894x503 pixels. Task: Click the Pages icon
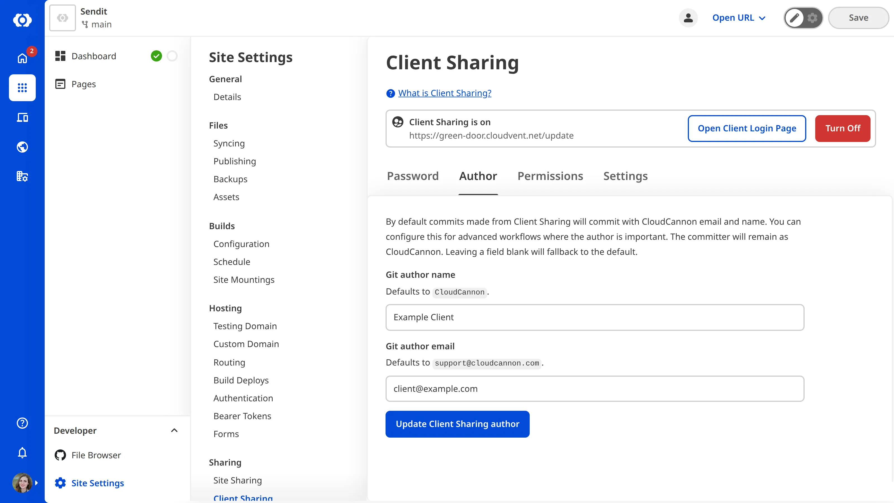click(60, 84)
